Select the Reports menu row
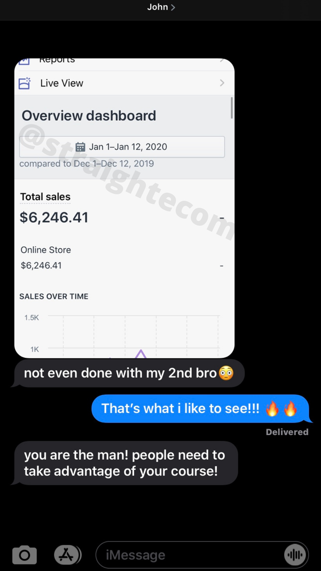Screen dimensions: 321x571 point(124,62)
